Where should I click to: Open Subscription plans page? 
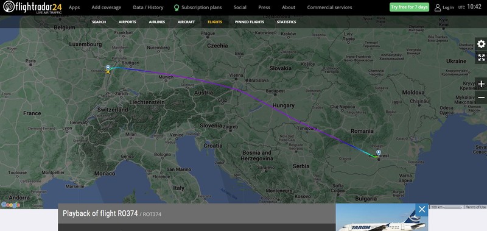[x=201, y=7]
